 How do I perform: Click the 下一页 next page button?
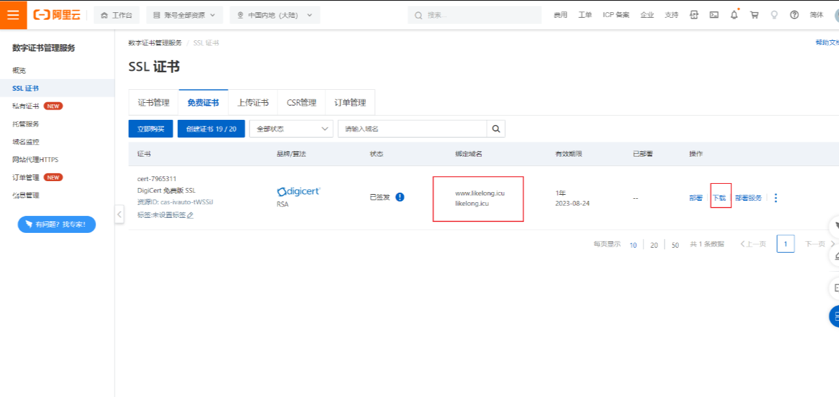tap(820, 244)
